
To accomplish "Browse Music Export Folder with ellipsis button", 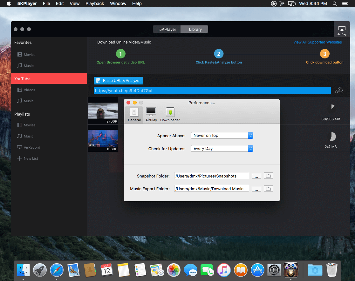I will [256, 189].
